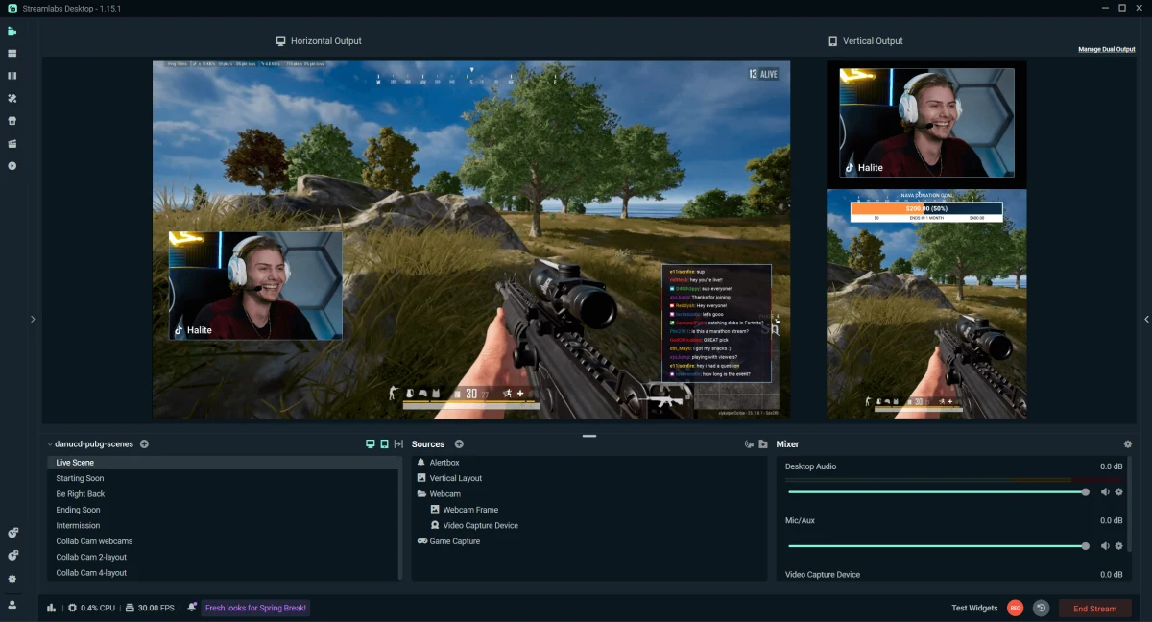
Task: Click the End Stream button
Action: pyautogui.click(x=1094, y=608)
